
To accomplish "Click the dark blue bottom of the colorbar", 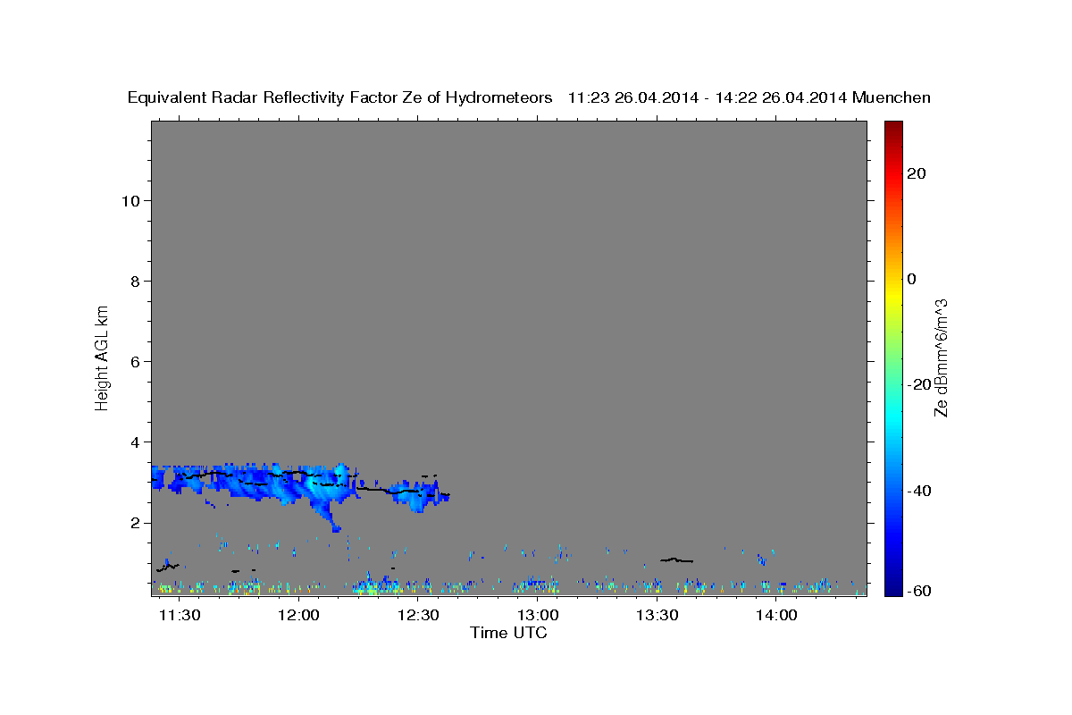I will pyautogui.click(x=892, y=588).
